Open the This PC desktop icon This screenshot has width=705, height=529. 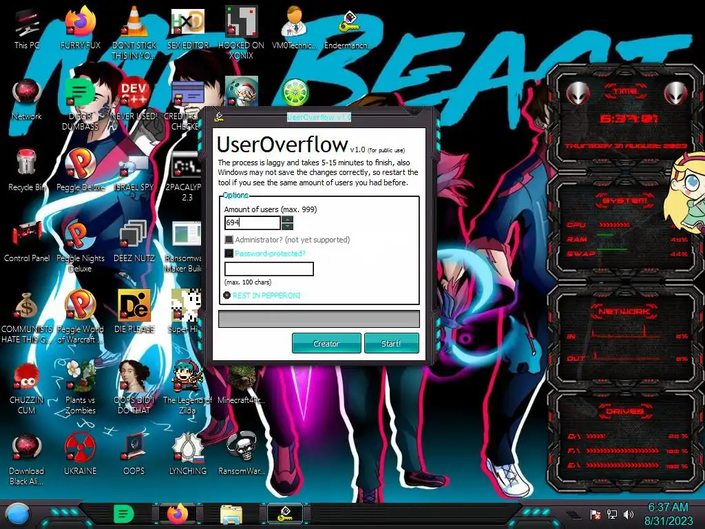click(27, 29)
